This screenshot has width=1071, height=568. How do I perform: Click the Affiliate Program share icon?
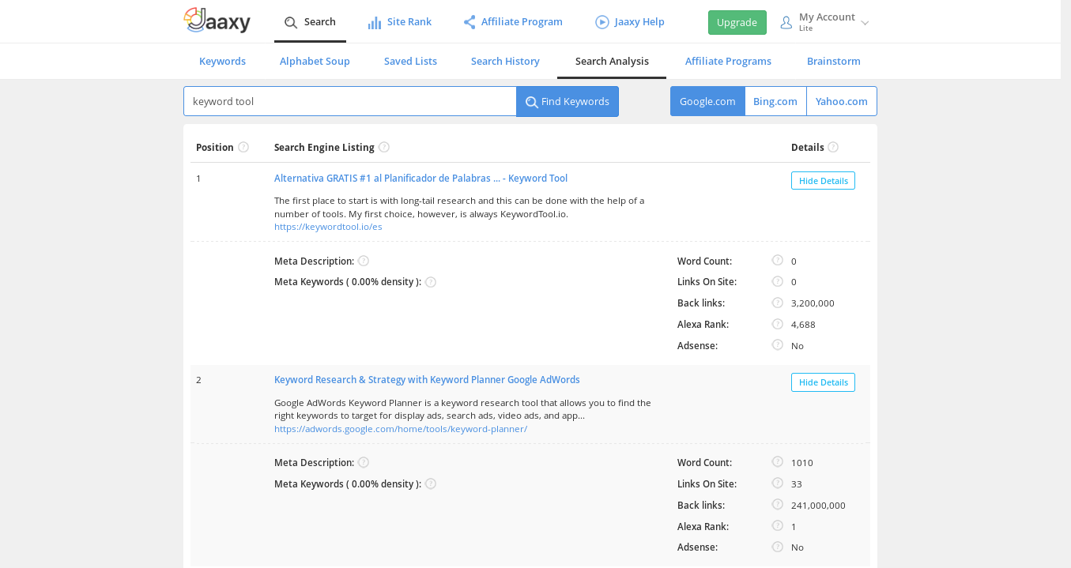(470, 22)
